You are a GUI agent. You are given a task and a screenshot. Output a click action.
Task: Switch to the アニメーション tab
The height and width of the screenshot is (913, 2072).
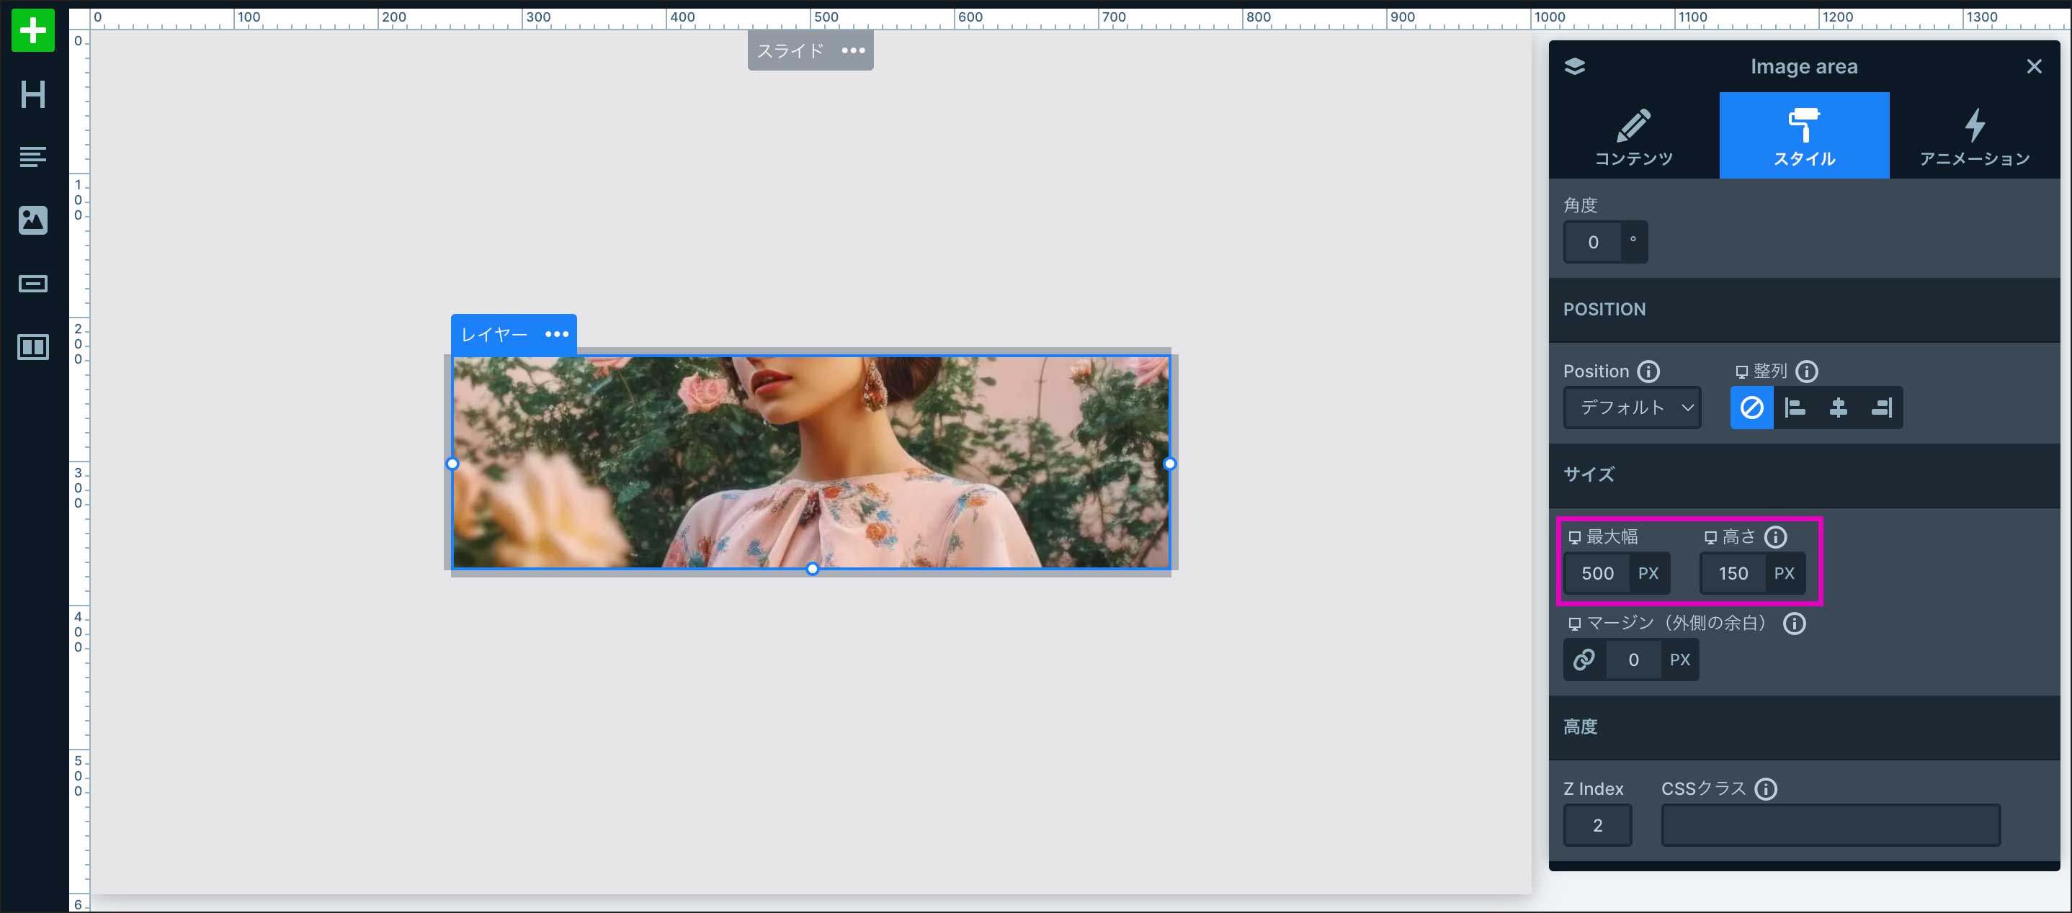pos(1974,135)
